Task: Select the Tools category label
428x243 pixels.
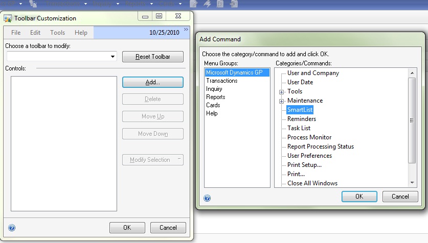Action: [295, 91]
